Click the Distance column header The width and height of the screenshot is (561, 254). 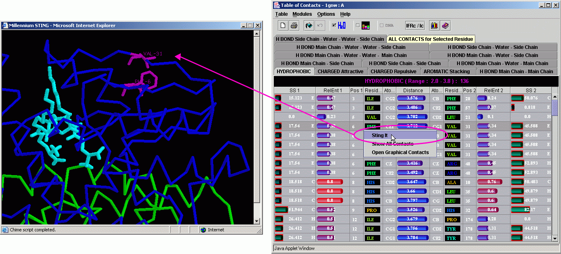click(413, 91)
